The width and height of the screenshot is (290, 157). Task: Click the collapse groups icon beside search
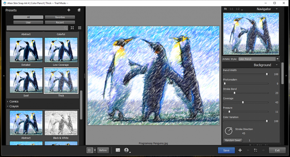coord(72,28)
